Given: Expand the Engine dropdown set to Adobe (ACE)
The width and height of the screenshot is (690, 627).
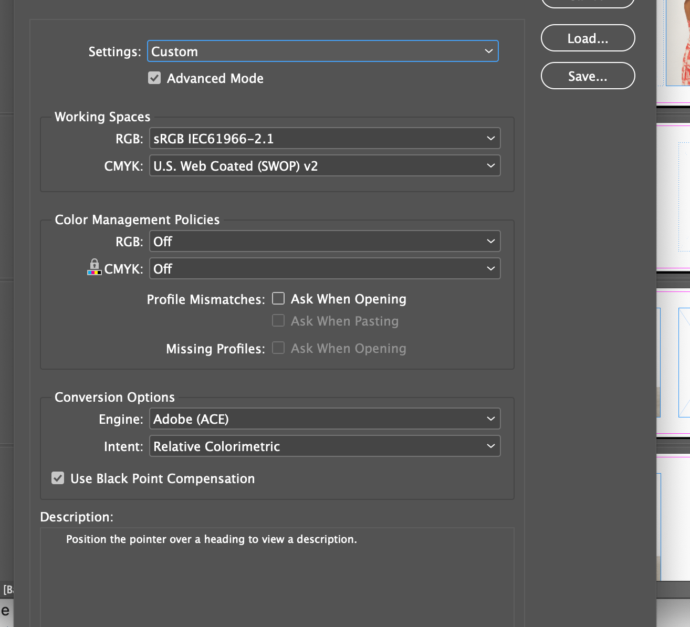Looking at the screenshot, I should pos(325,419).
